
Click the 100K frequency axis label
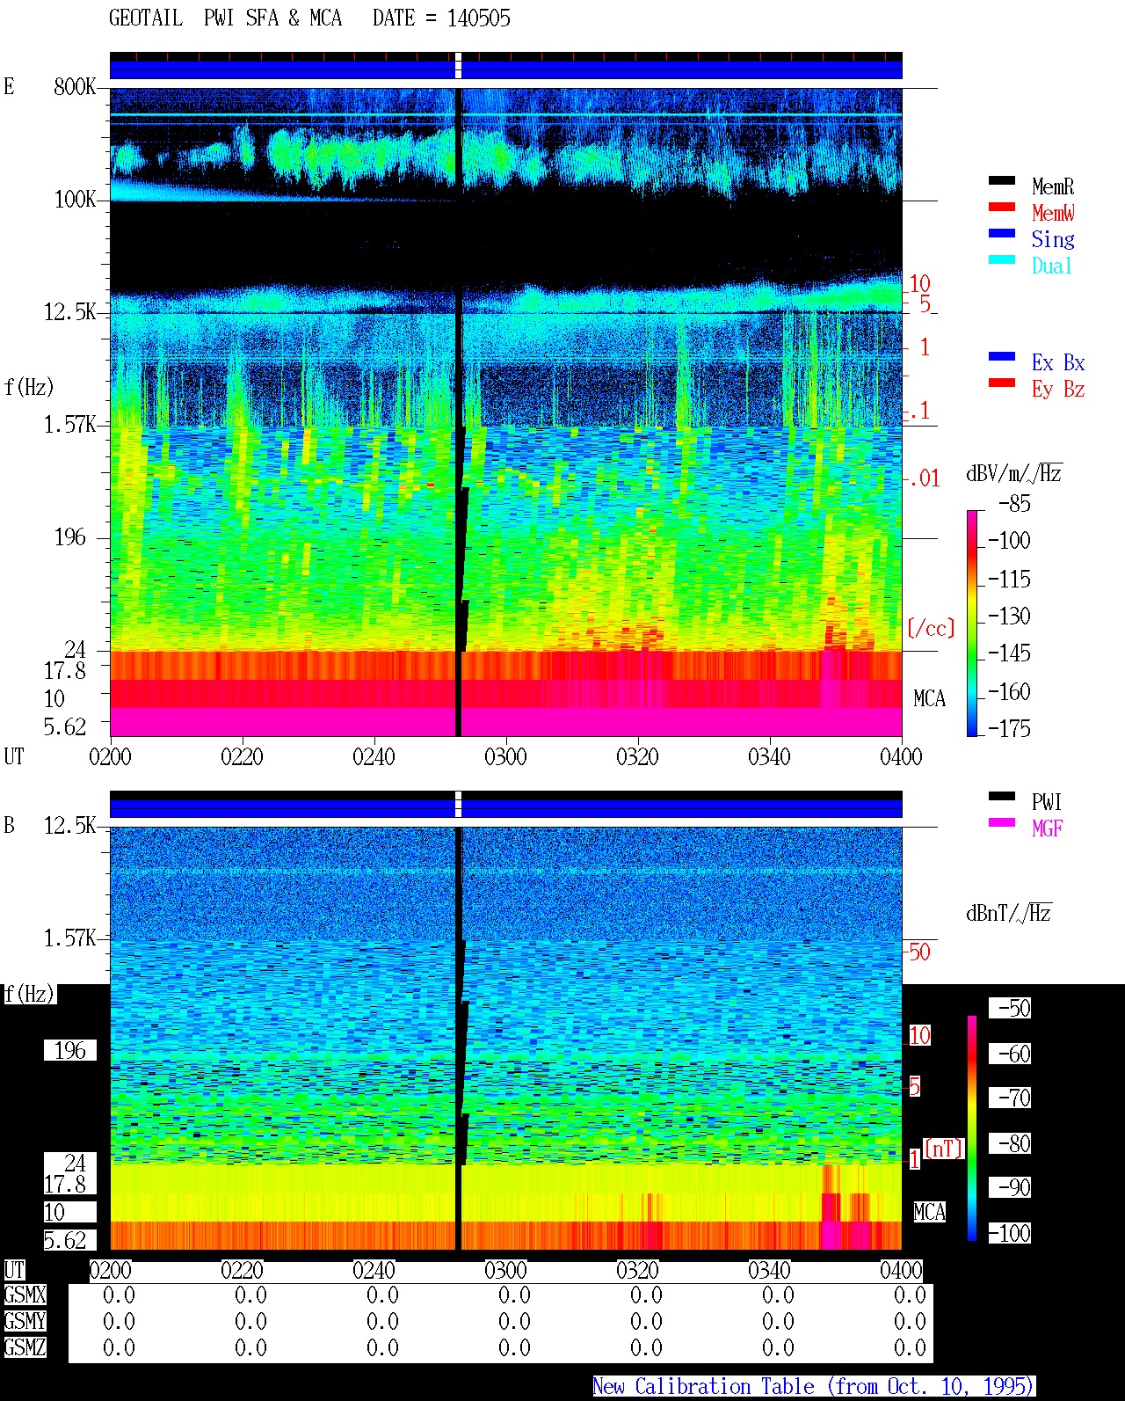click(75, 199)
